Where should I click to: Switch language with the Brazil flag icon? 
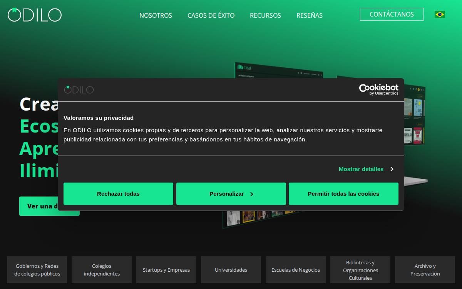pos(440,14)
